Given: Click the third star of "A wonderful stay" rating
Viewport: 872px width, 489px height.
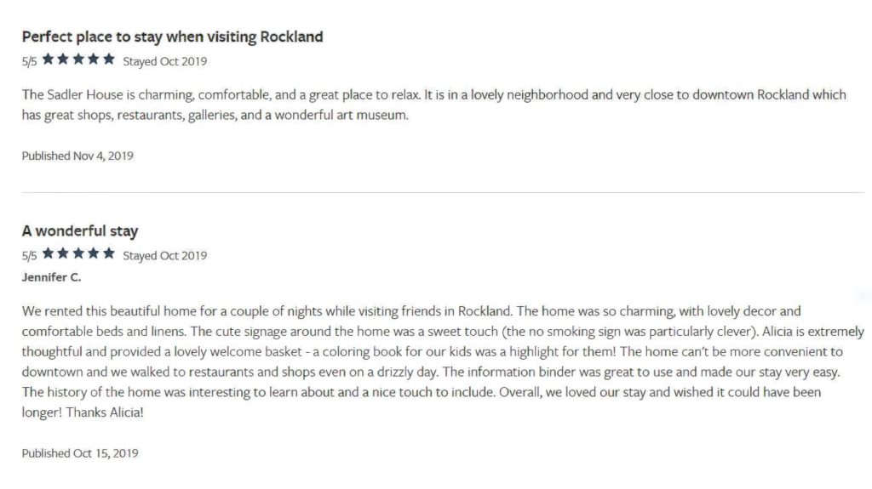Looking at the screenshot, I should 78,253.
